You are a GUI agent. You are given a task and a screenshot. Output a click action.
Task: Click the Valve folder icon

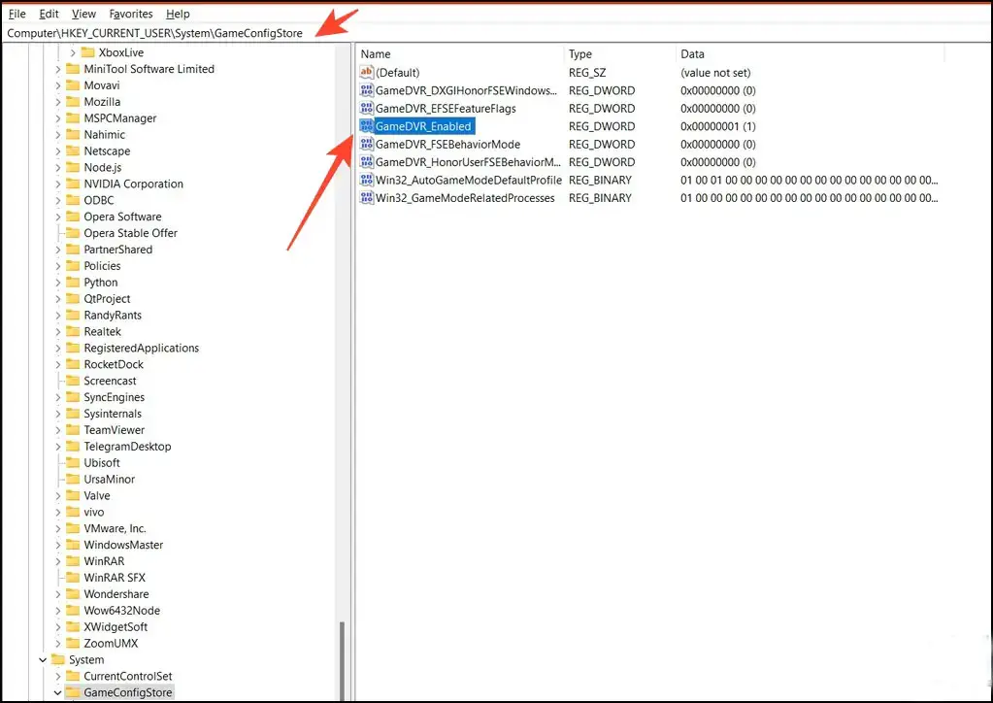tap(74, 495)
